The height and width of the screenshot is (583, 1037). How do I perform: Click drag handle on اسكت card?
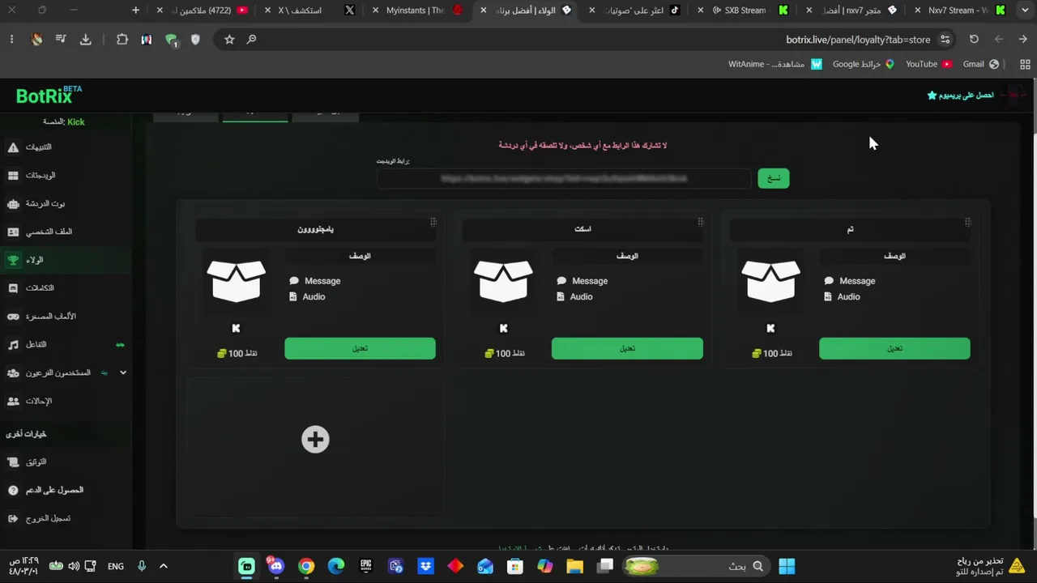point(700,222)
